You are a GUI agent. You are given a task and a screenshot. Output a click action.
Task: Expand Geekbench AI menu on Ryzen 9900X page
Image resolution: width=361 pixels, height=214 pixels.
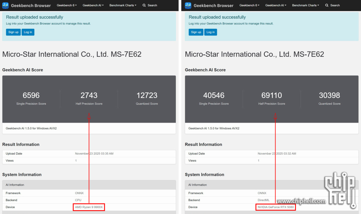click(x=93, y=6)
